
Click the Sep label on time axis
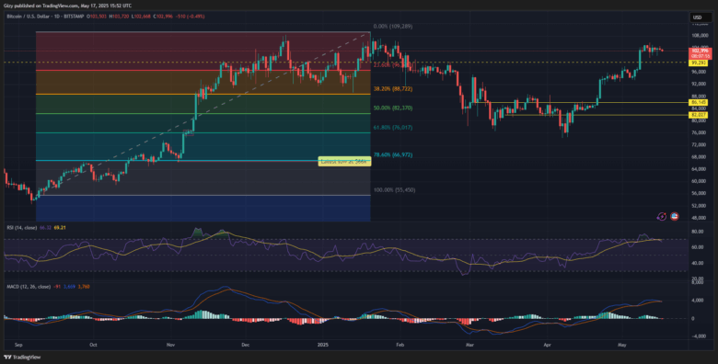18,344
